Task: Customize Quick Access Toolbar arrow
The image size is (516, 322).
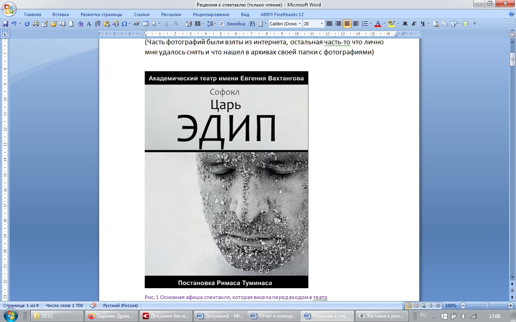Action: coord(474,24)
